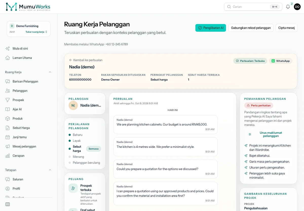Click sparkle icon beside Bajet diketahui
This screenshot has width=304, height=211.
(x=246, y=156)
